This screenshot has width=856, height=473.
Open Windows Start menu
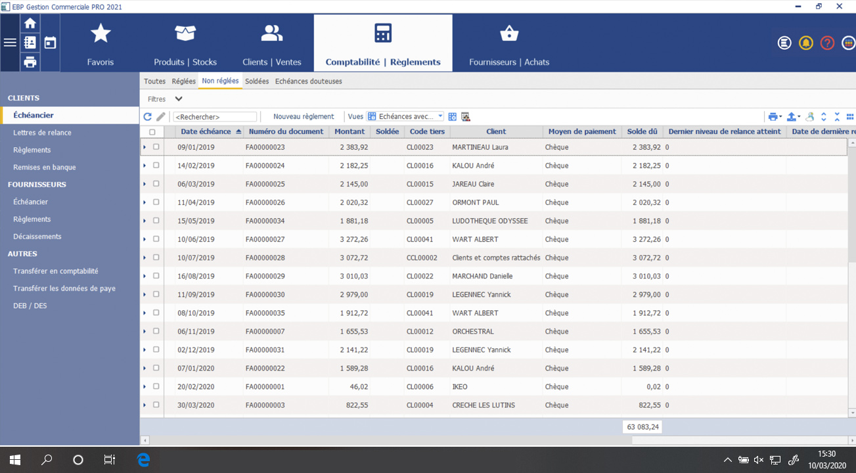click(15, 460)
